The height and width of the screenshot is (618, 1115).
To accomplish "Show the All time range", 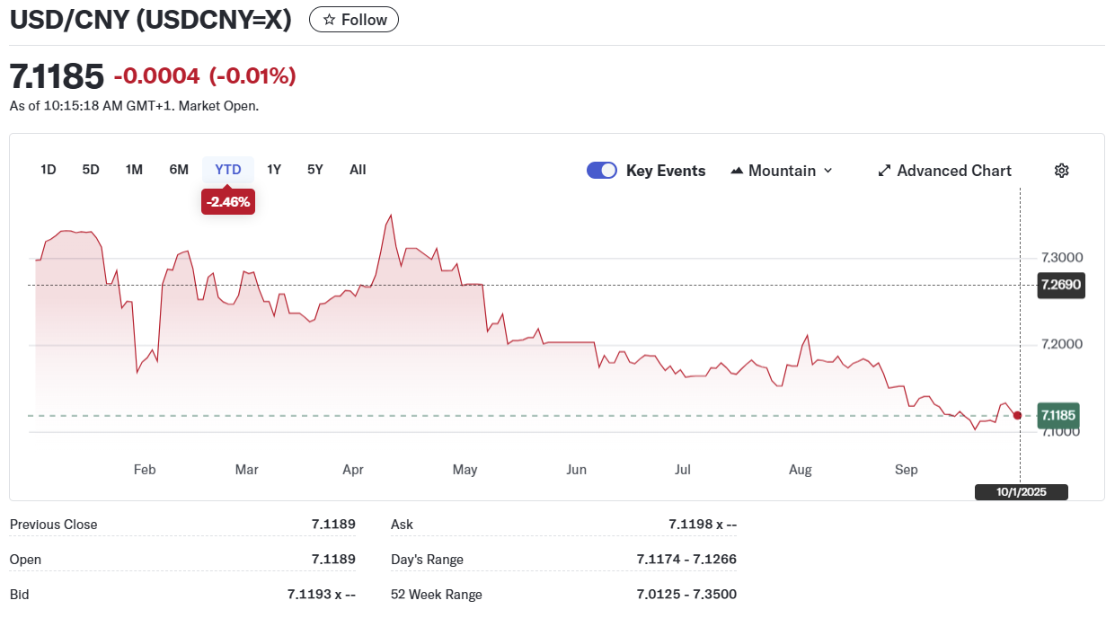I will 358,170.
